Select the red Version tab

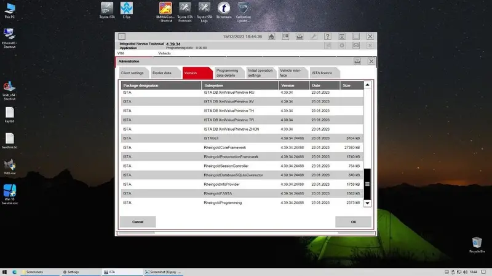point(196,73)
